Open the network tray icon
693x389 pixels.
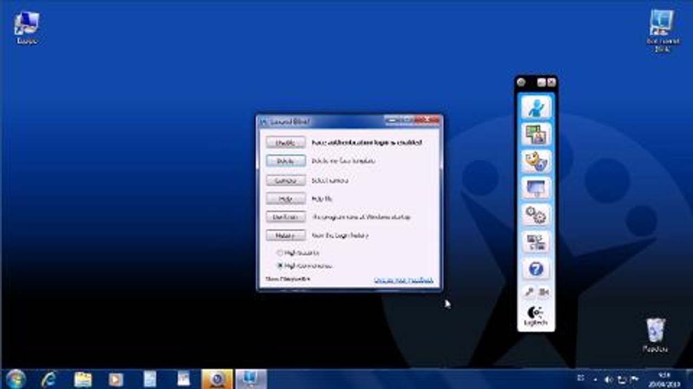622,379
